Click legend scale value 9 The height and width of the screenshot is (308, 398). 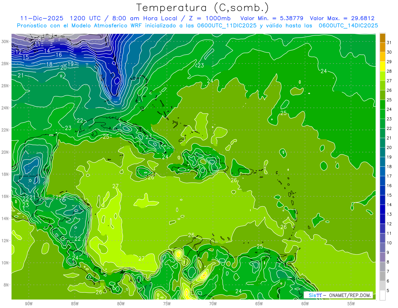coord(388,253)
